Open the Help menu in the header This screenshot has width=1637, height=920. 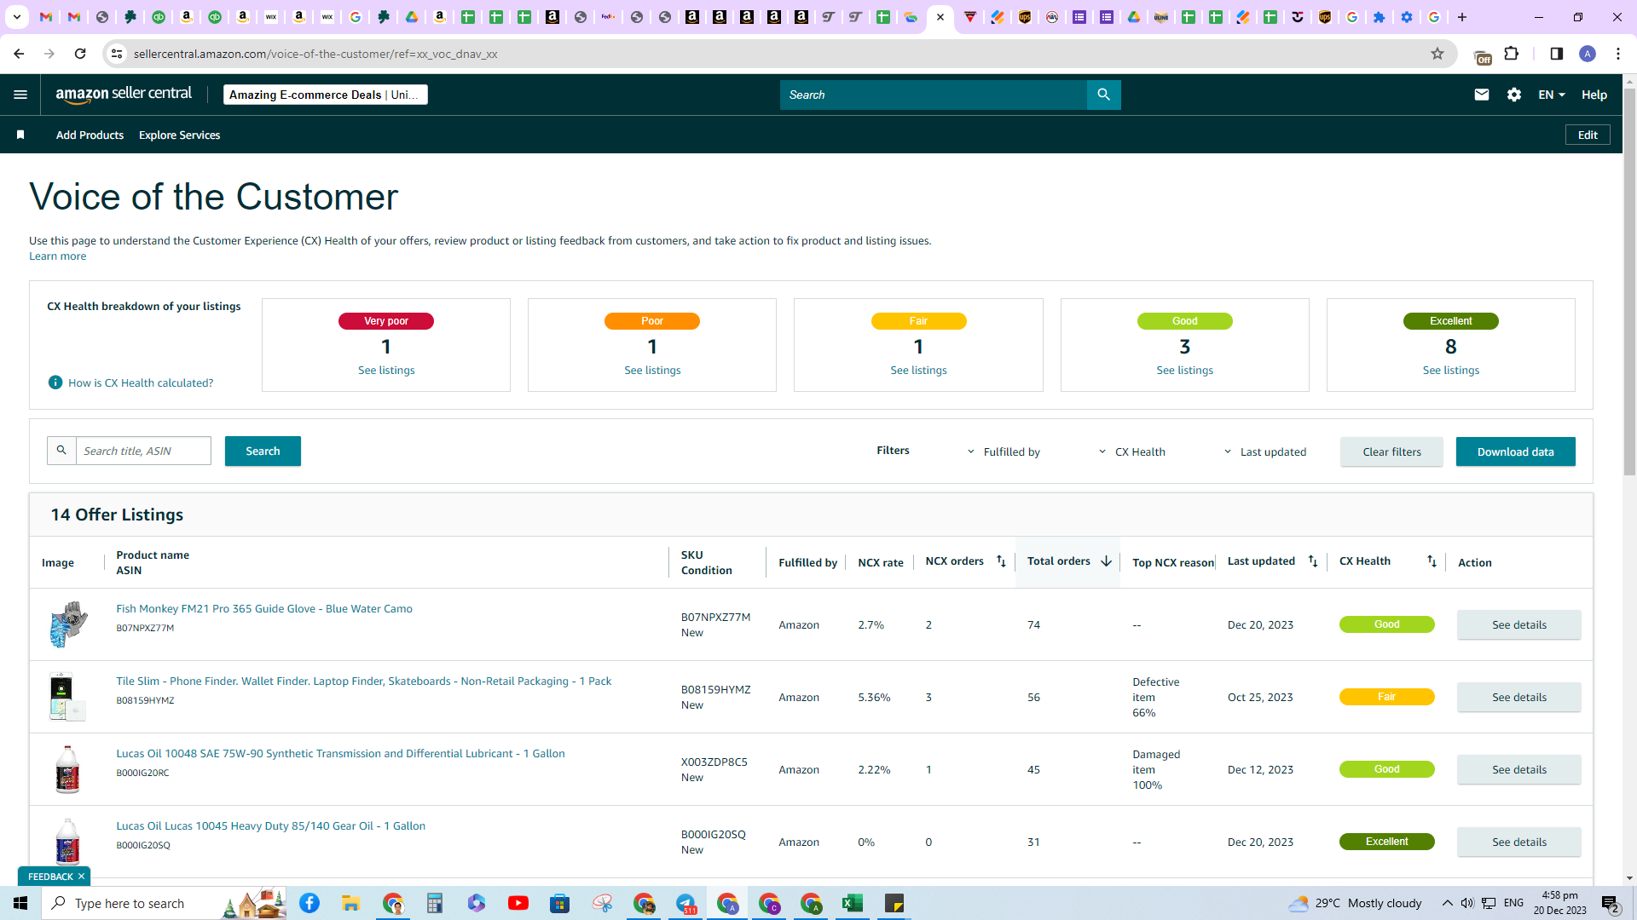[1594, 95]
